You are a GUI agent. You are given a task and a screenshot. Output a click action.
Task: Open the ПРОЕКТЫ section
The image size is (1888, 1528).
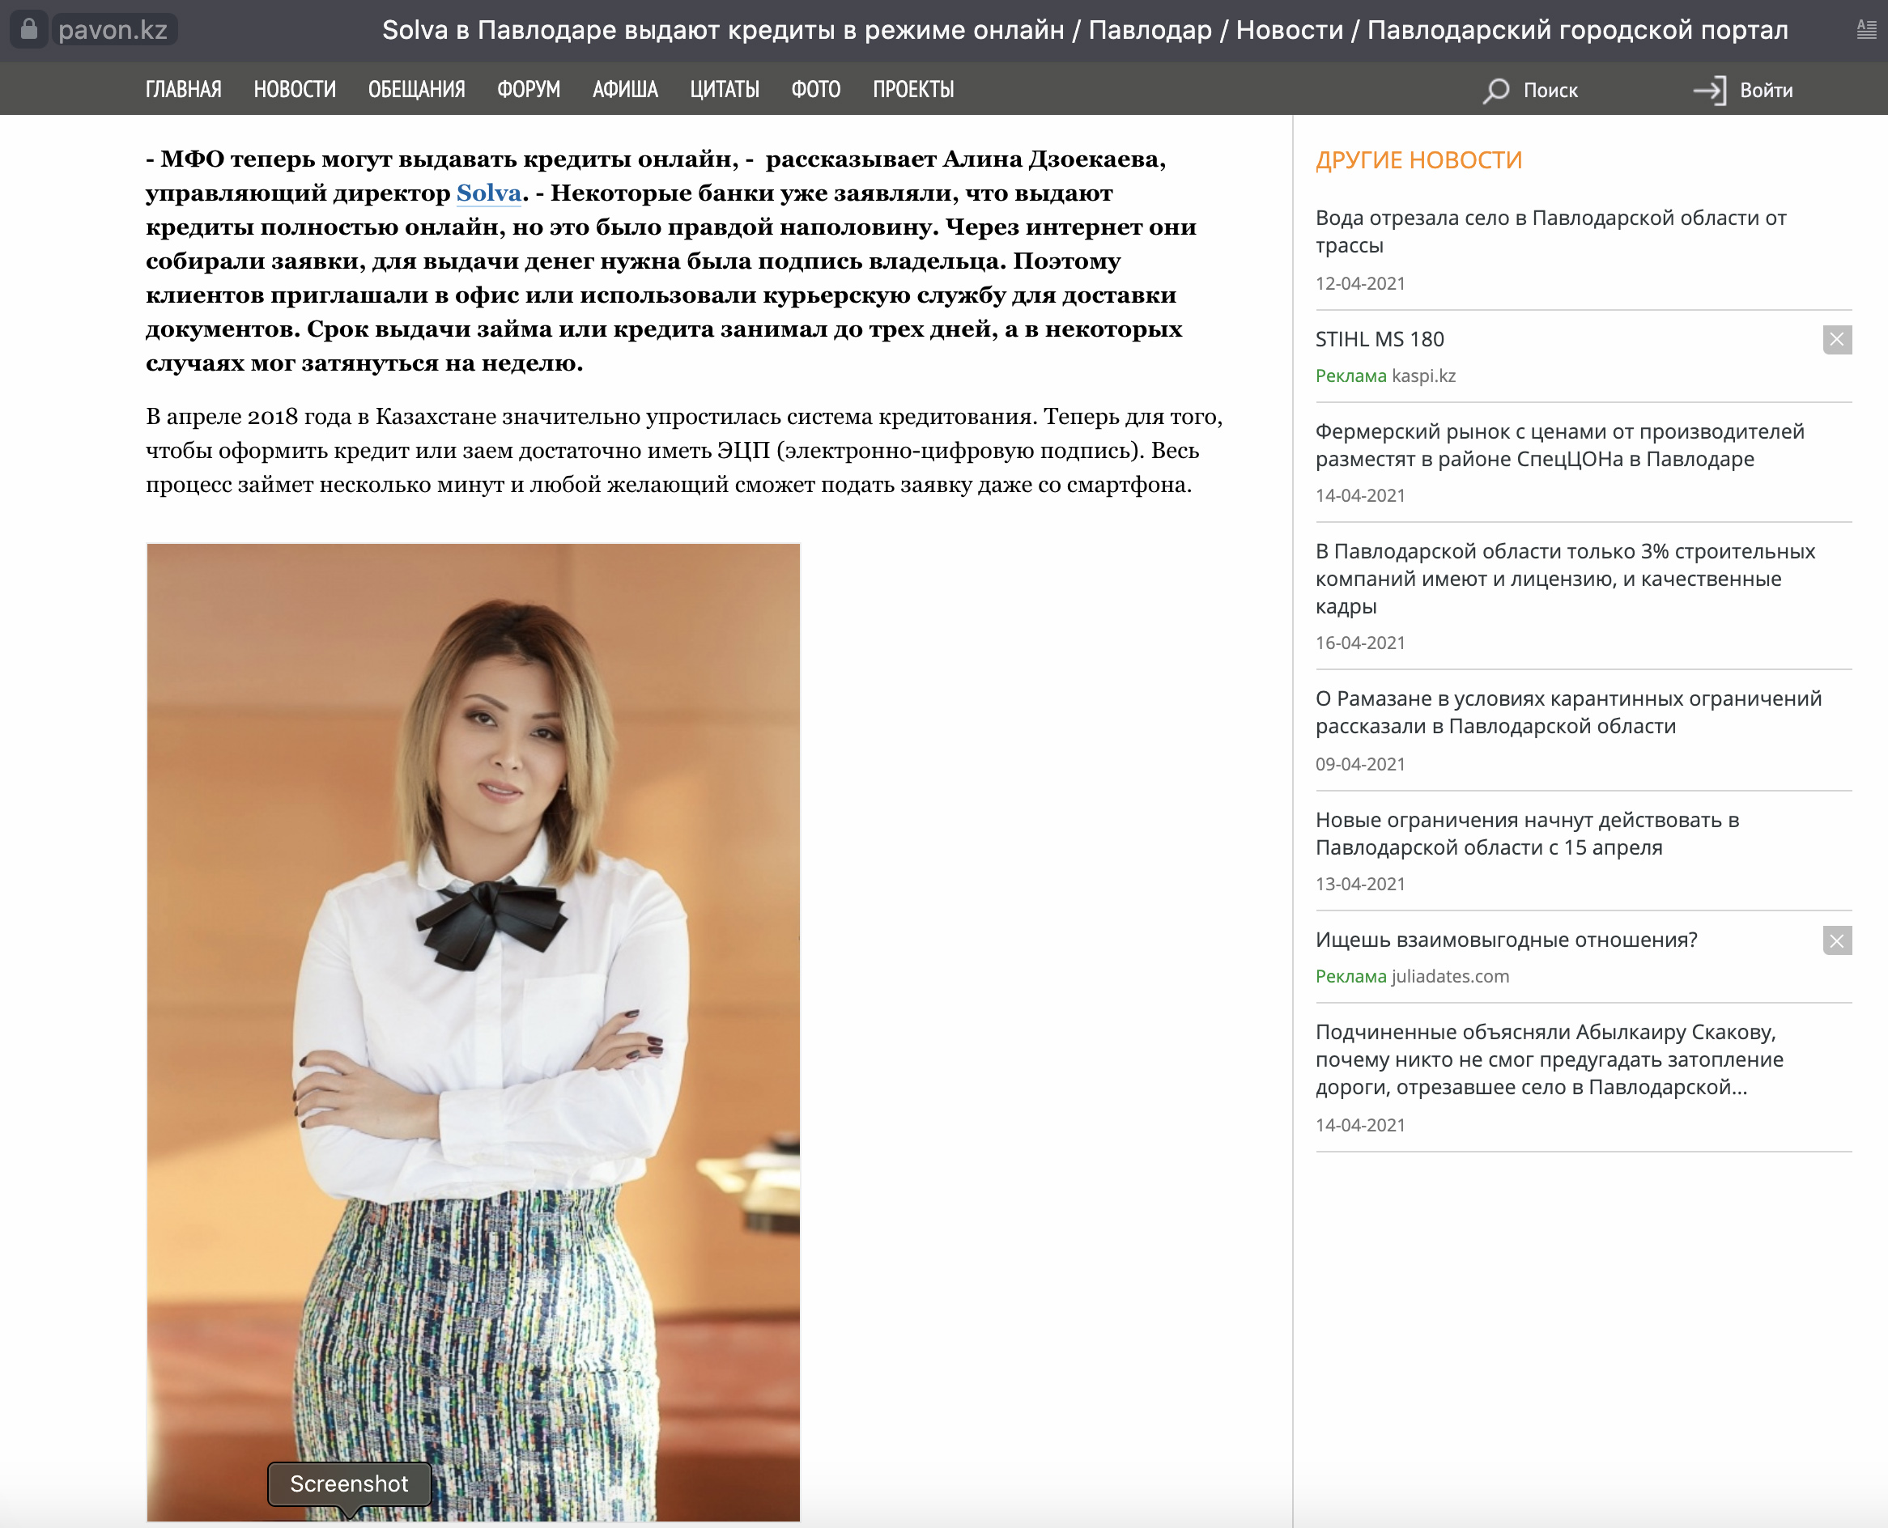(x=913, y=90)
